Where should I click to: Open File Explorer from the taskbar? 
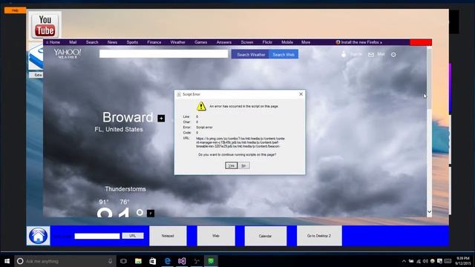138,261
